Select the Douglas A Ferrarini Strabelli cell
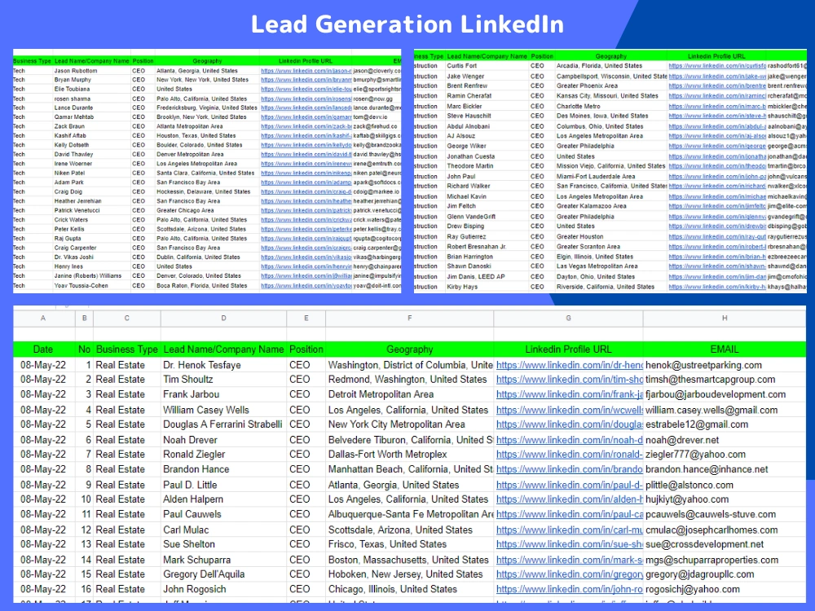The height and width of the screenshot is (611, 815). pyautogui.click(x=222, y=424)
